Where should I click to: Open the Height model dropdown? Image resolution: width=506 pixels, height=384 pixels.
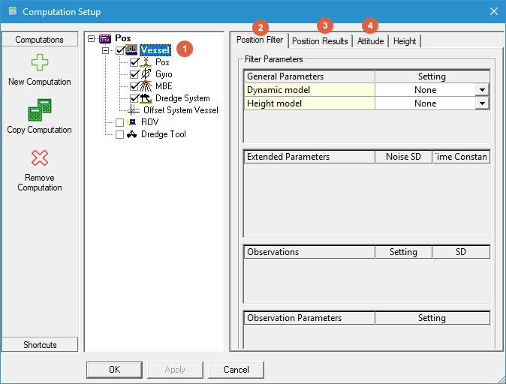(x=482, y=103)
